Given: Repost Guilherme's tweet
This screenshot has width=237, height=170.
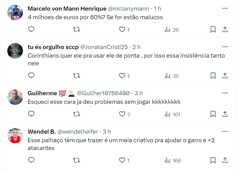Looking at the screenshot, I should [77, 114].
